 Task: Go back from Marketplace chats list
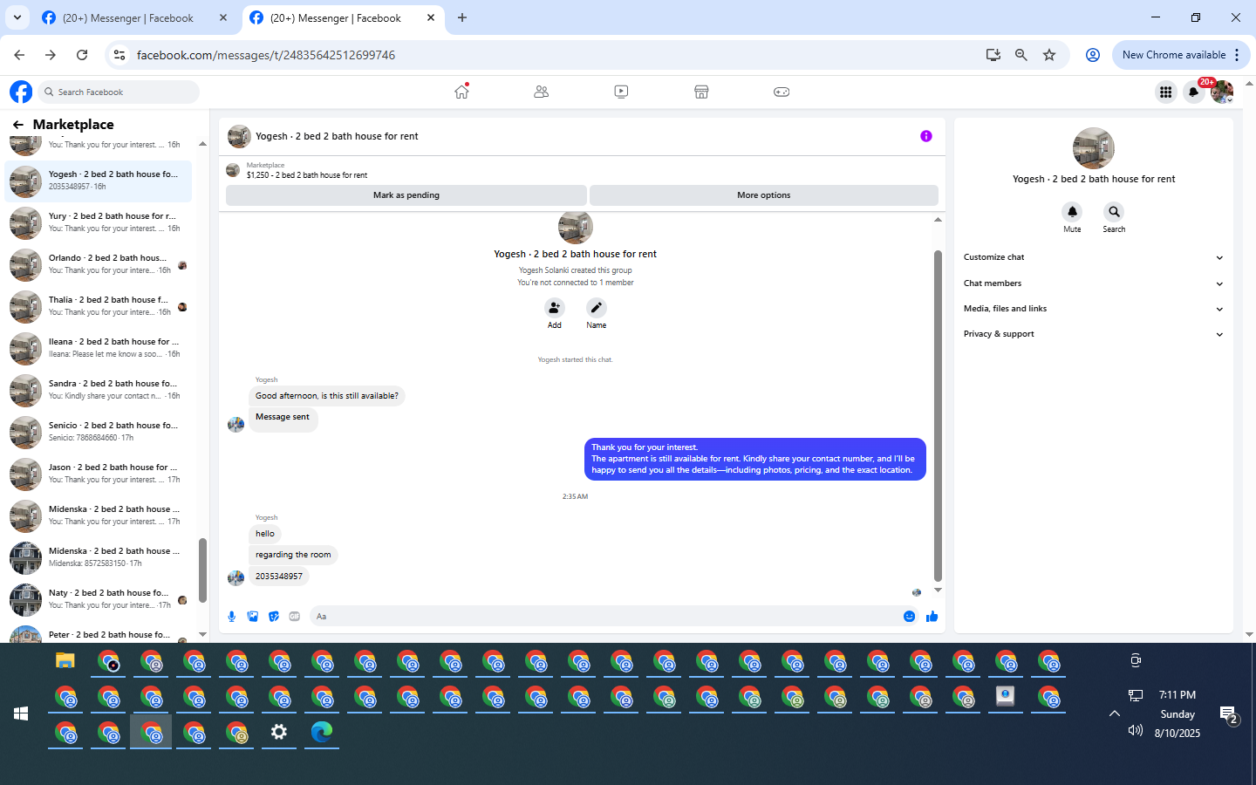tap(18, 125)
